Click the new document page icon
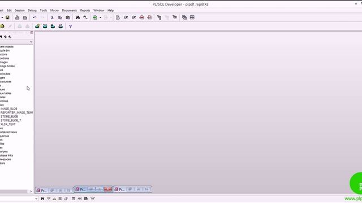 (x=118, y=17)
